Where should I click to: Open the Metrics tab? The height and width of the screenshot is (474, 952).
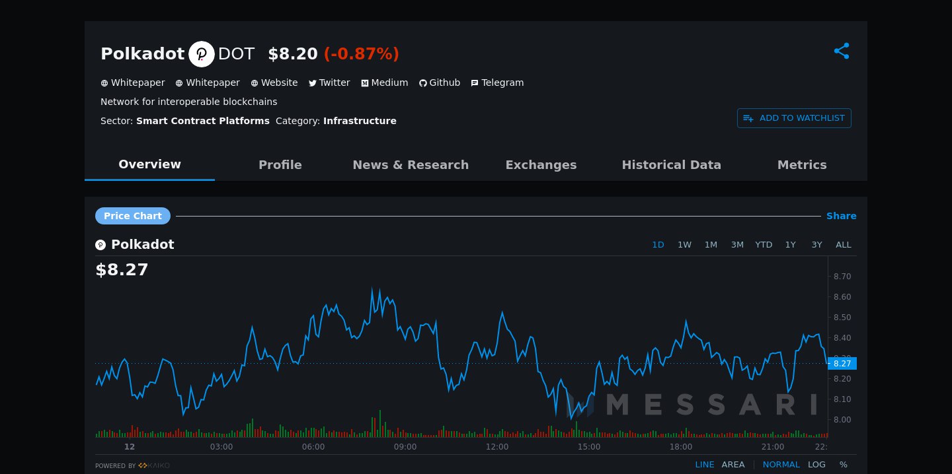coord(802,165)
